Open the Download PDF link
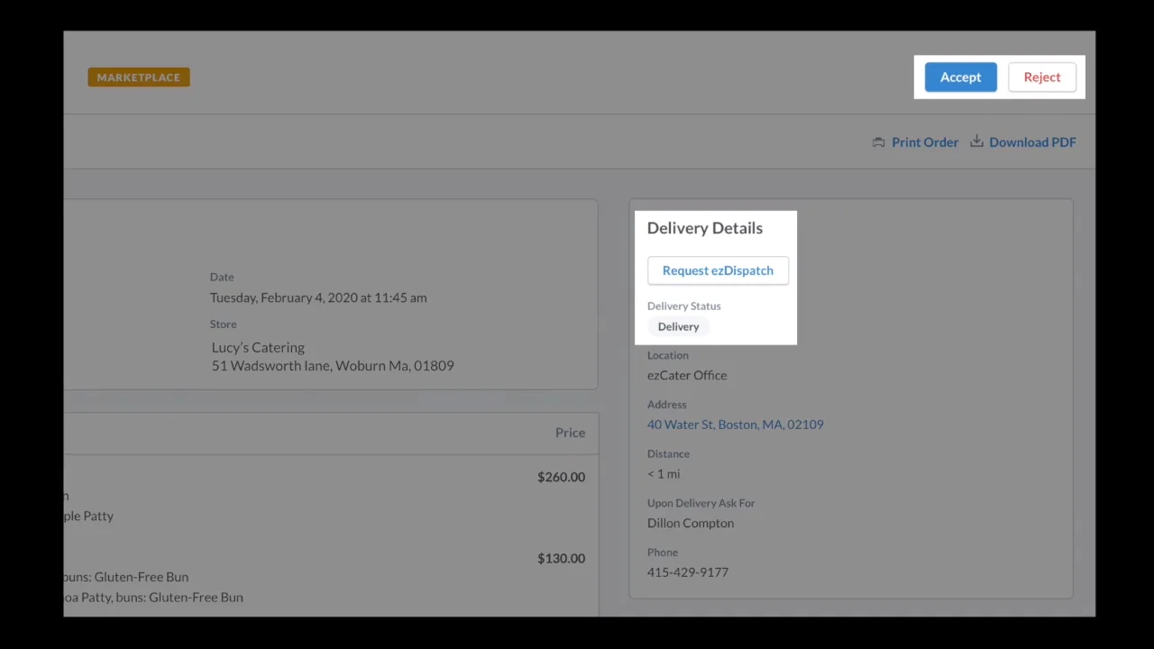This screenshot has height=649, width=1154. point(1032,142)
